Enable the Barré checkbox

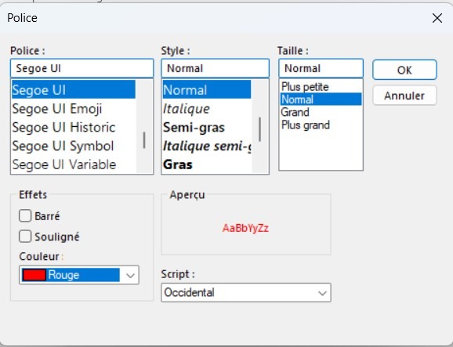[25, 215]
